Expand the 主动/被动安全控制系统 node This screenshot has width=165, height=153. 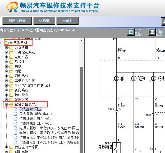point(6,86)
